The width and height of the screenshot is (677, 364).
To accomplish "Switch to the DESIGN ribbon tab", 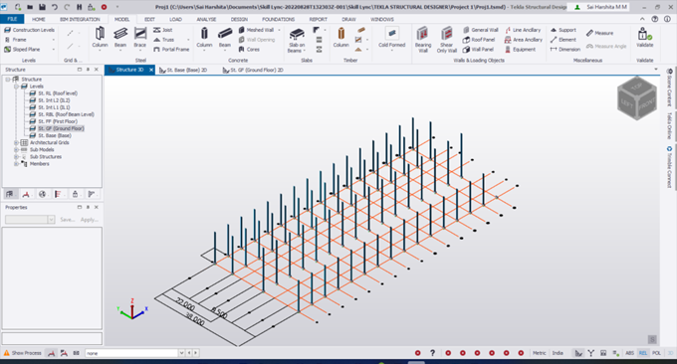I will coord(239,19).
